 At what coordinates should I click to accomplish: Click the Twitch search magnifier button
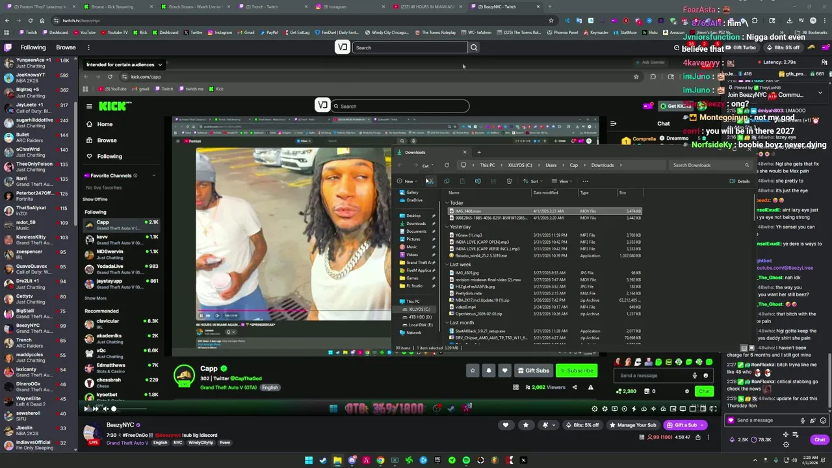coord(474,47)
